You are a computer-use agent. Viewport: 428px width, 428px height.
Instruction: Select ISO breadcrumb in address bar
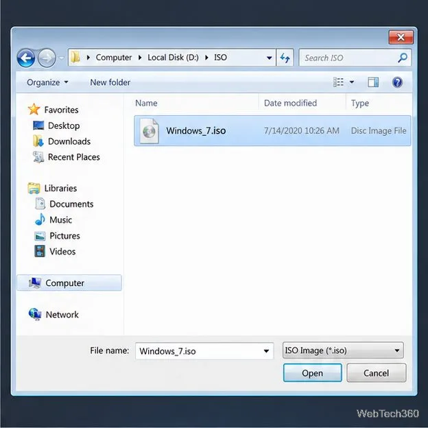click(x=220, y=58)
